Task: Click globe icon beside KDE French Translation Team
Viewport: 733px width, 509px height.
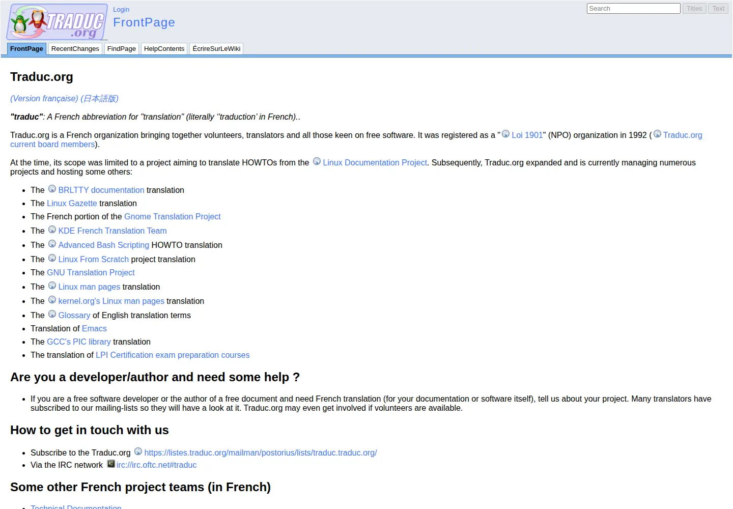Action: [52, 230]
